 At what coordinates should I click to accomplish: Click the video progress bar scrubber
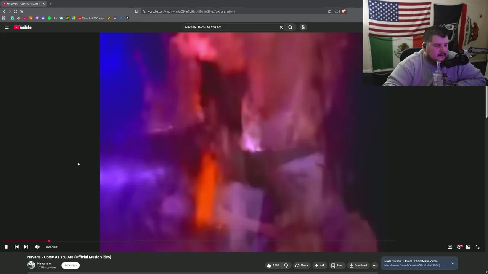(49, 241)
